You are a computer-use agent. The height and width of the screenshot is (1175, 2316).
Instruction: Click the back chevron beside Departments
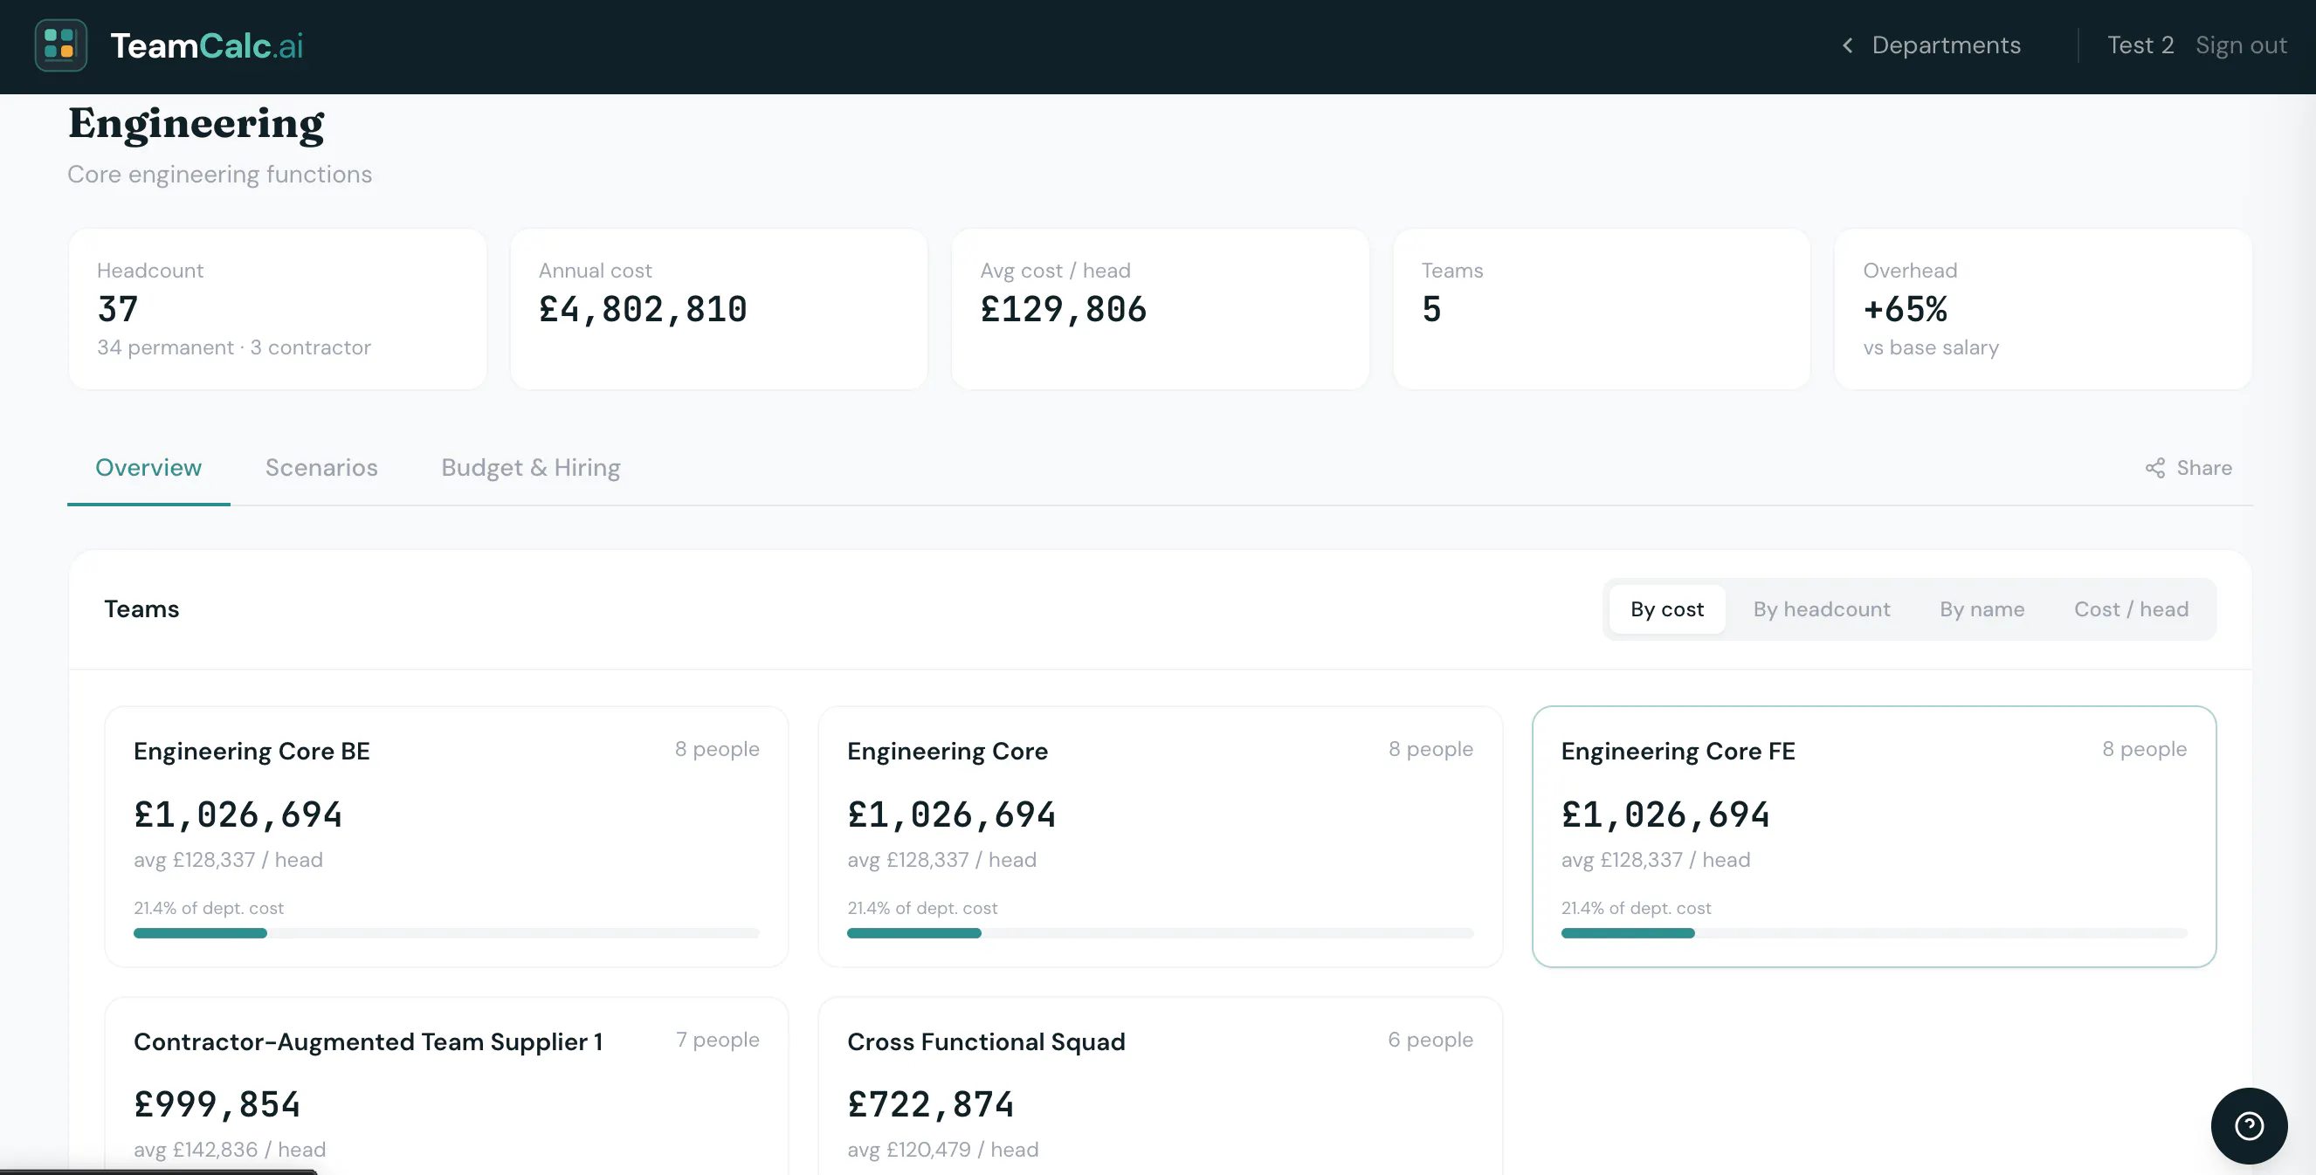pos(1847,45)
